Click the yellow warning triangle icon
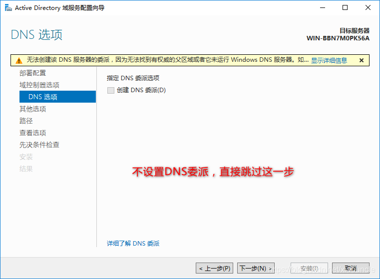 pyautogui.click(x=18, y=60)
